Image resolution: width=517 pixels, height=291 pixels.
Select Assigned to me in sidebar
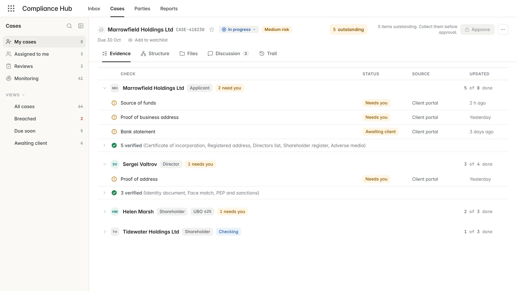(x=44, y=54)
